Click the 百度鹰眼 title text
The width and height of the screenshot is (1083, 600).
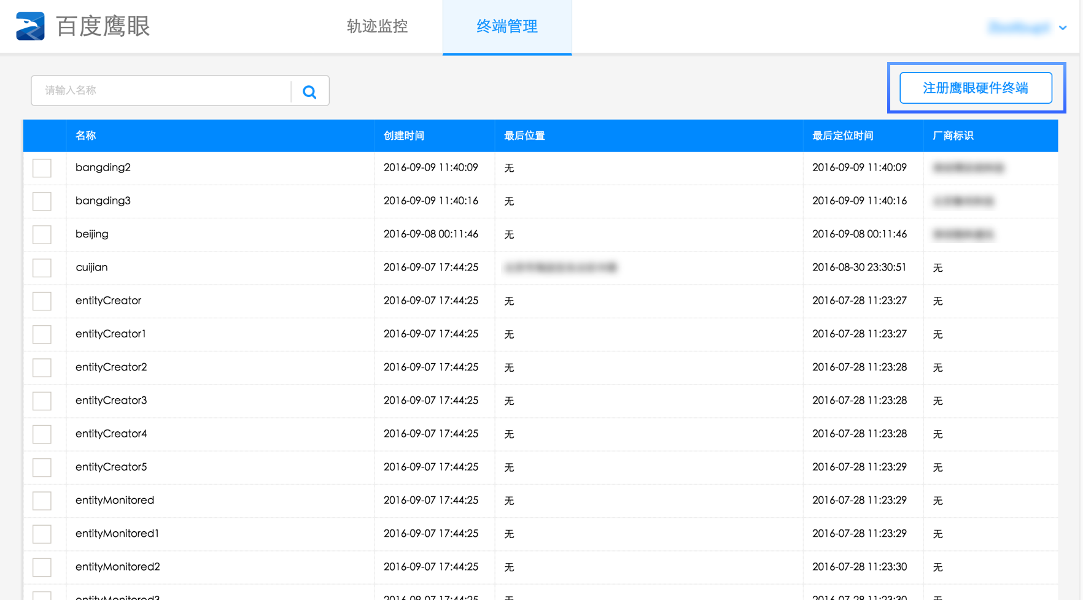103,26
